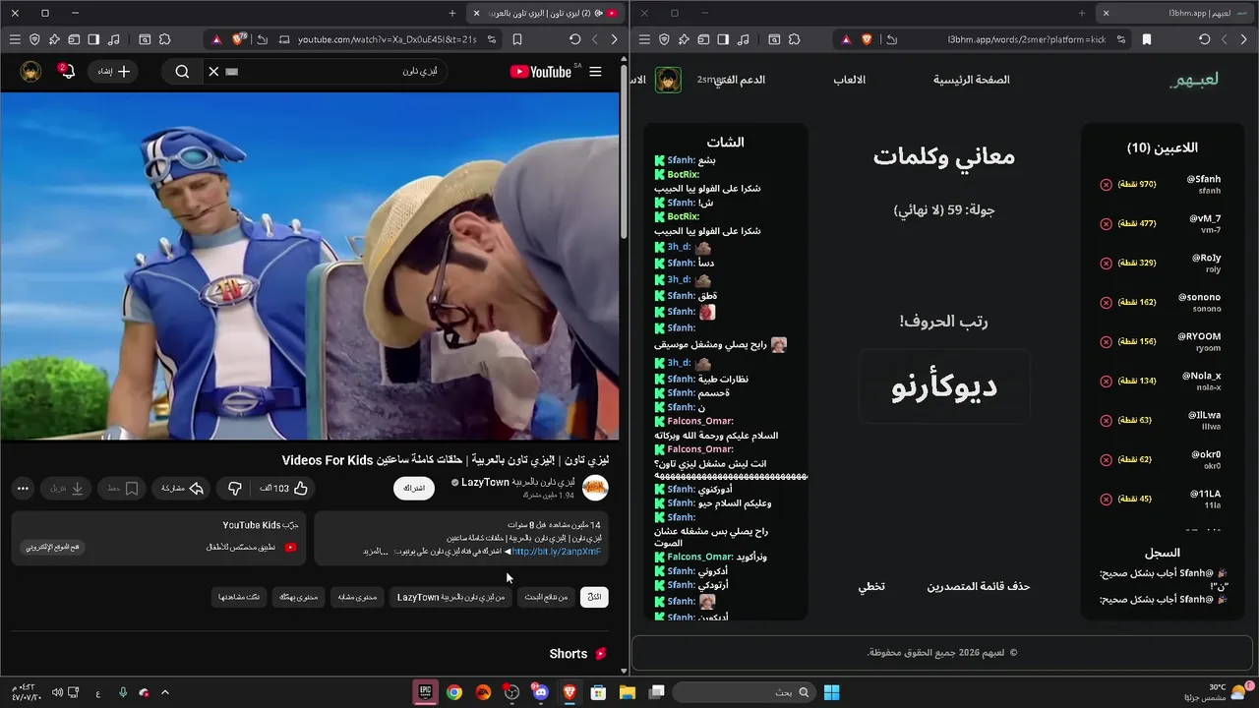
Task: Open Epic Games Launcher from the taskbar
Action: (425, 692)
